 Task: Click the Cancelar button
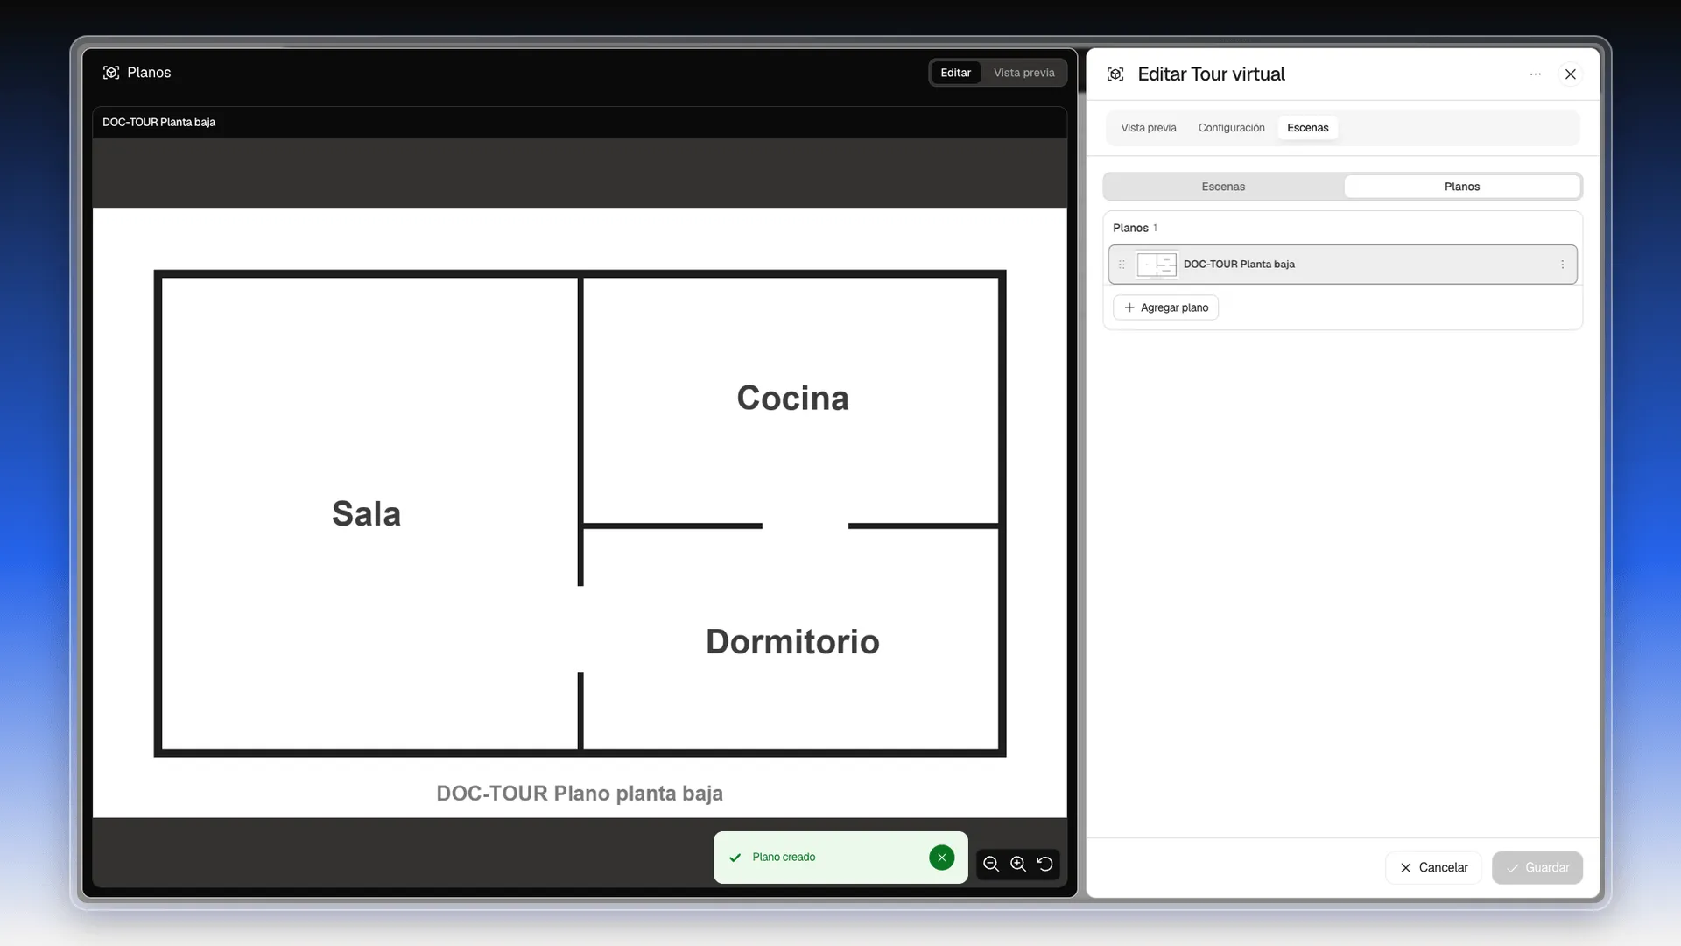1434,868
